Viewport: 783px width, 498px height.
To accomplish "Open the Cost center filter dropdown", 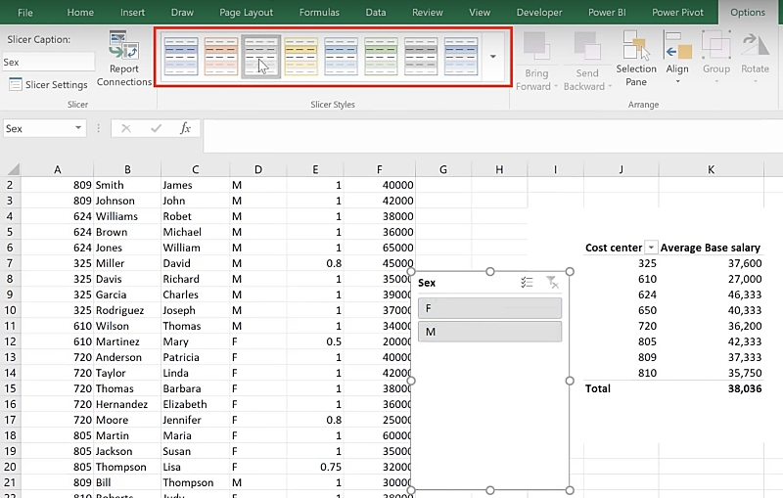I will [650, 249].
